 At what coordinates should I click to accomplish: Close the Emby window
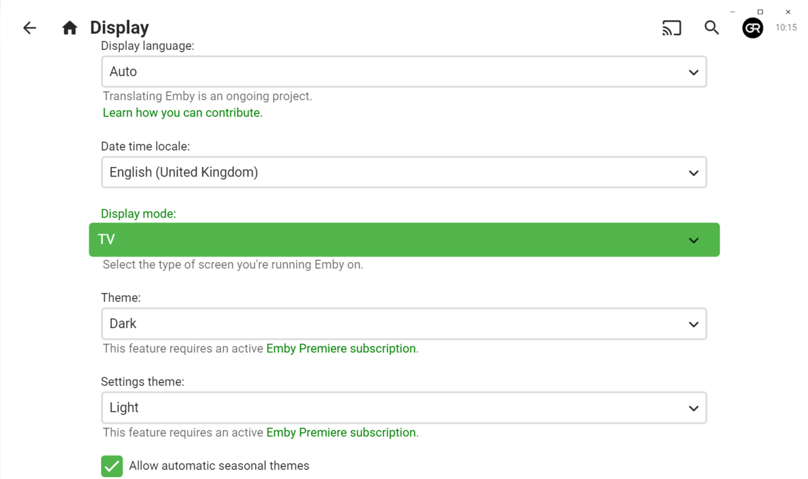coord(788,11)
